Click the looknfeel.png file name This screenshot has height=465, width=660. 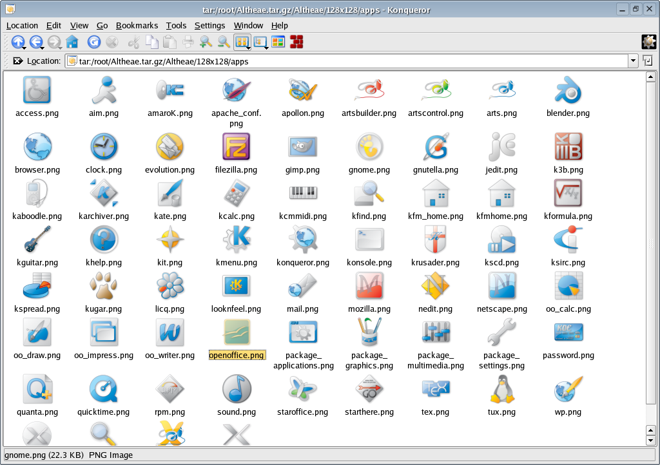tap(236, 309)
